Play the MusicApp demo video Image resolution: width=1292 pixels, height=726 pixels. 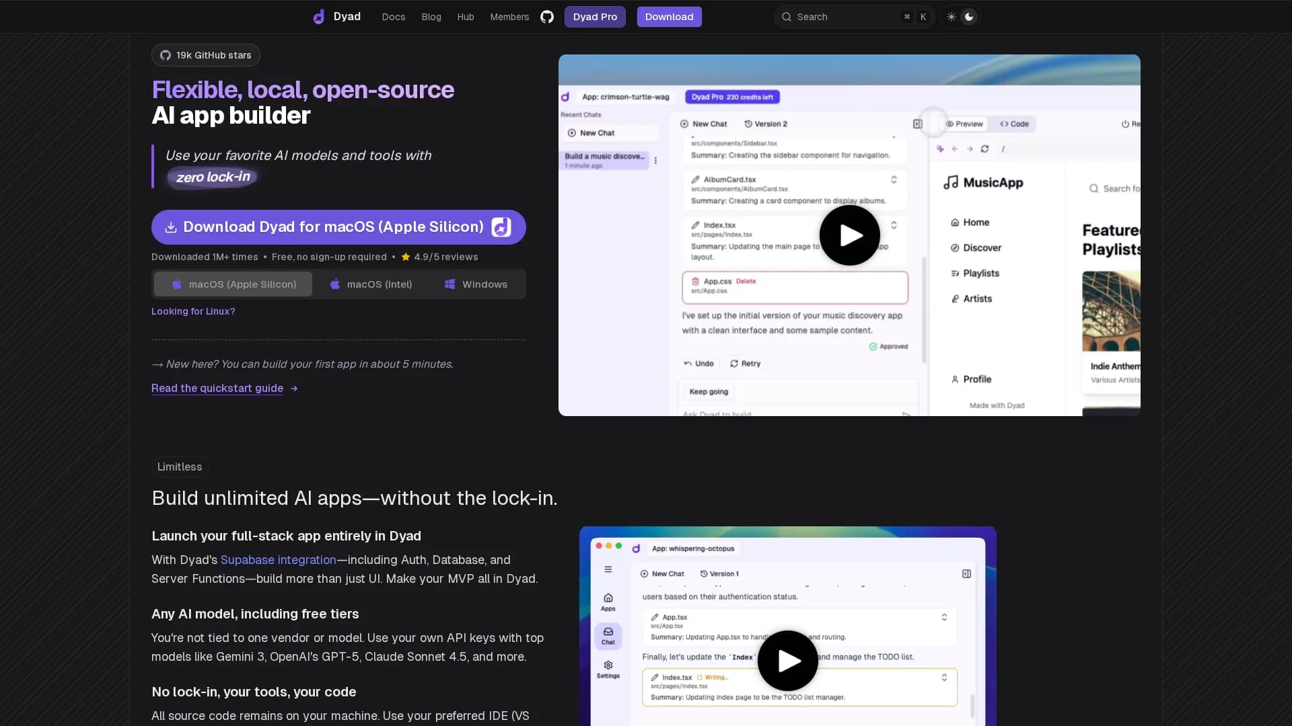[850, 235]
